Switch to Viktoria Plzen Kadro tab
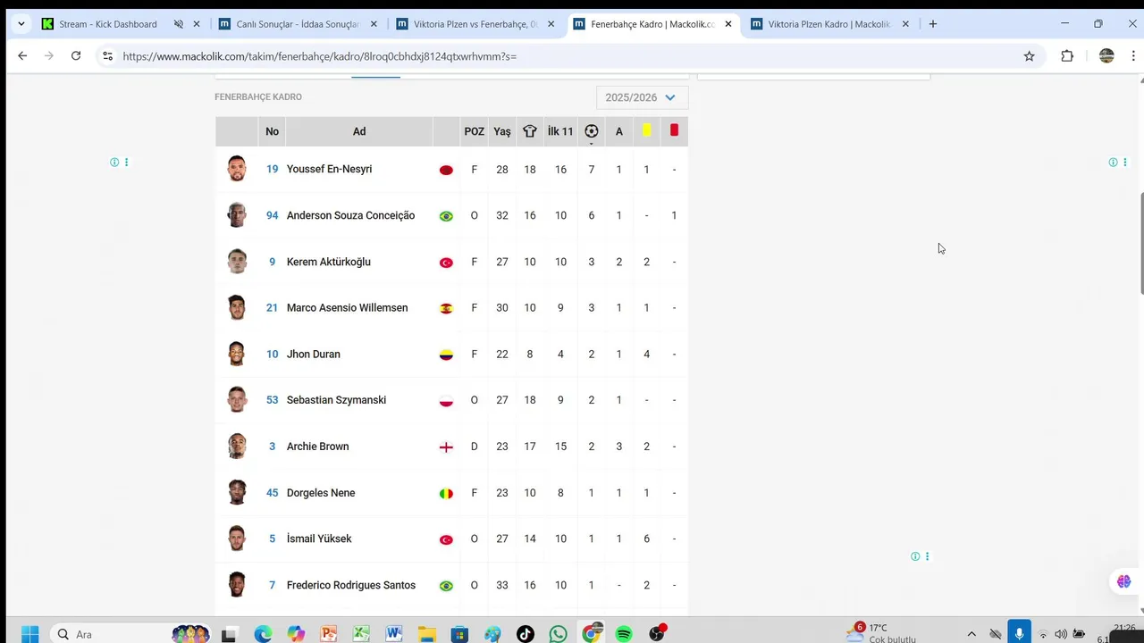This screenshot has height=643, width=1144. (829, 24)
